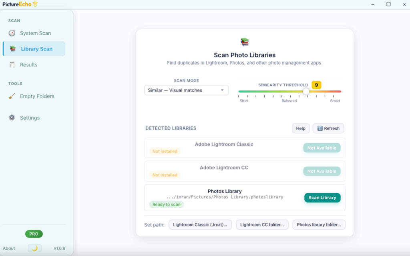Screen dimensions: 410x256
Task: Refresh the detected libraries list
Action: click(x=328, y=128)
